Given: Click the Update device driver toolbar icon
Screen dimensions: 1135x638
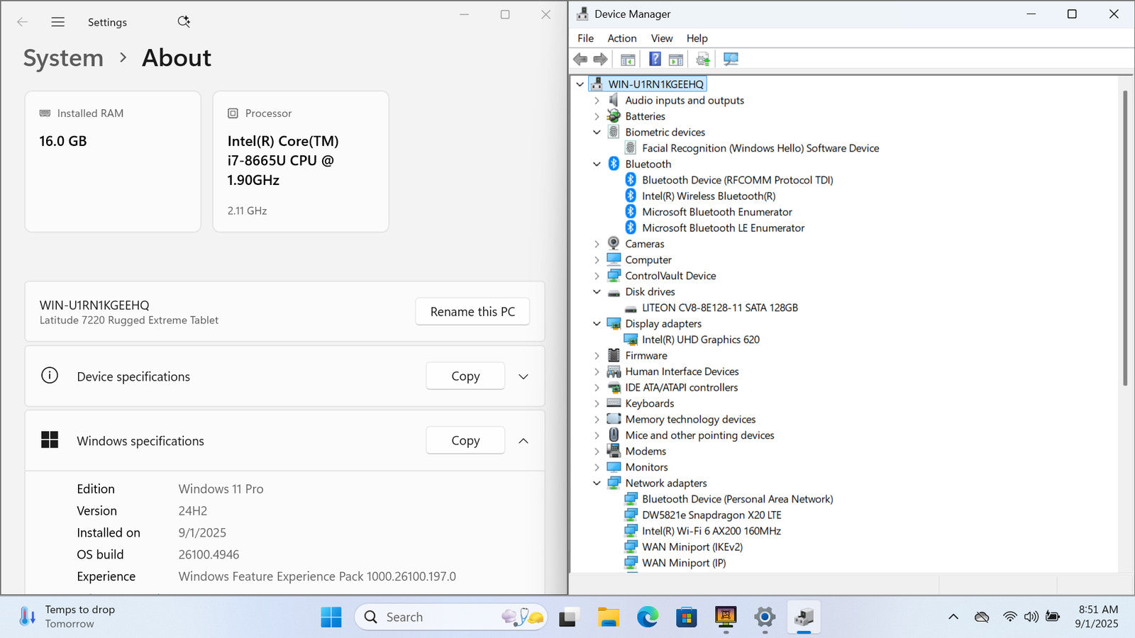Looking at the screenshot, I should click(703, 60).
